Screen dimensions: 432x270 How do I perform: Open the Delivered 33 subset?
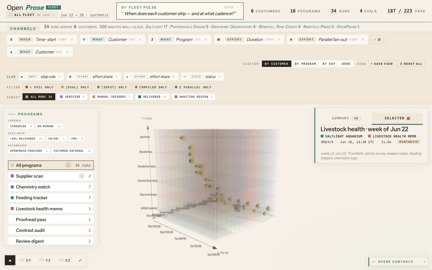[152, 97]
